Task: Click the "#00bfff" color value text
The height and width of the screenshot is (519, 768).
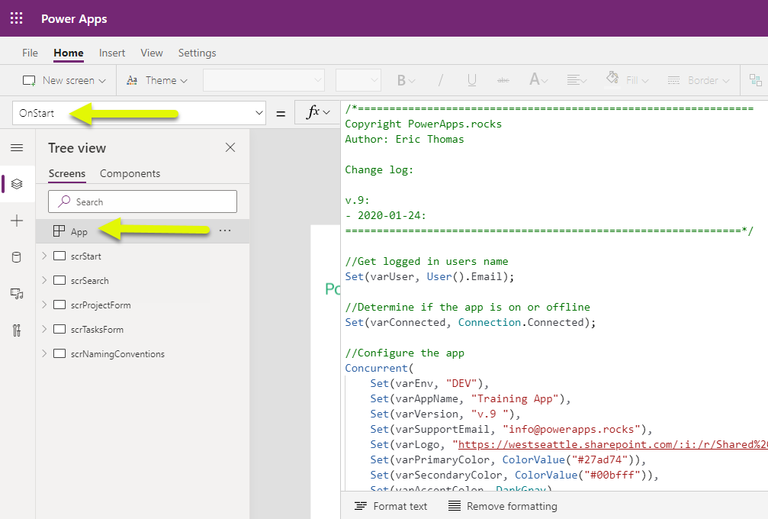Action: coord(612,475)
